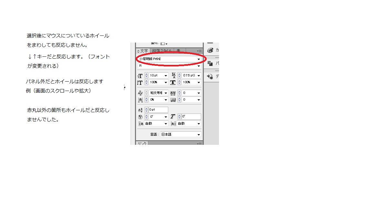The height and width of the screenshot is (209, 372).
Task: Open the tsume 0% dropdown arrow
Action: (x=166, y=100)
